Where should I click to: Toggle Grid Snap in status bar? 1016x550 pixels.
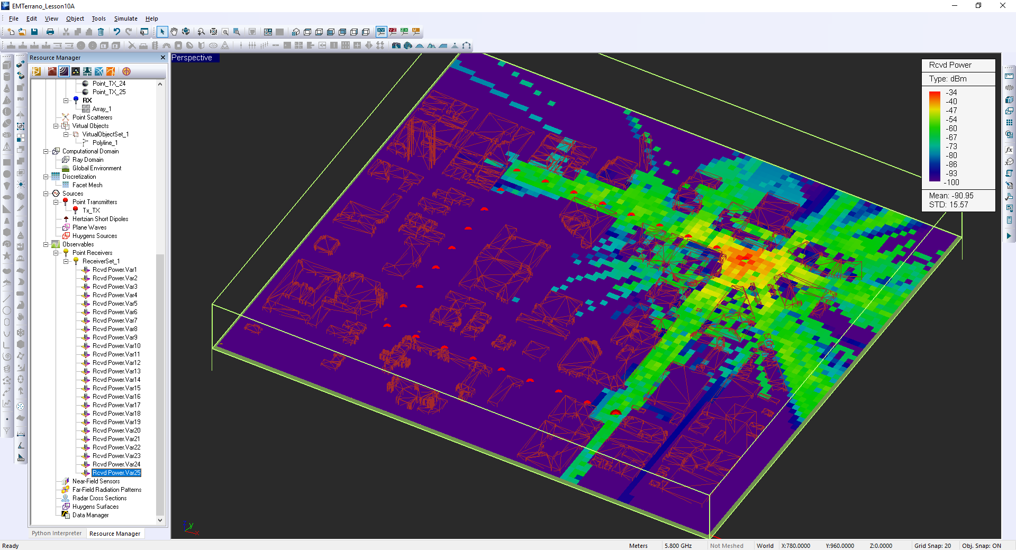coord(932,546)
